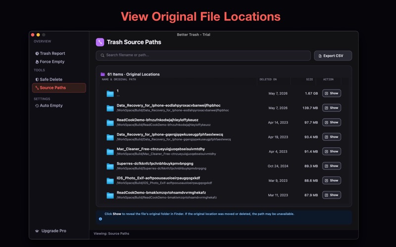Click folder icon of Mac_Cleaner_Free row
Image resolution: width=396 pixels, height=247 pixels.
pyautogui.click(x=110, y=152)
